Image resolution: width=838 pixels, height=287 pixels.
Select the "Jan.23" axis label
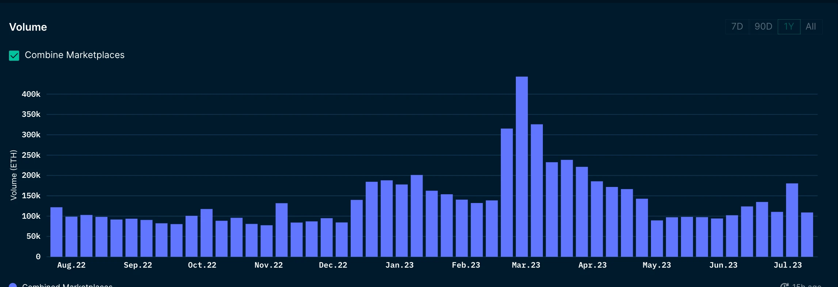399,265
